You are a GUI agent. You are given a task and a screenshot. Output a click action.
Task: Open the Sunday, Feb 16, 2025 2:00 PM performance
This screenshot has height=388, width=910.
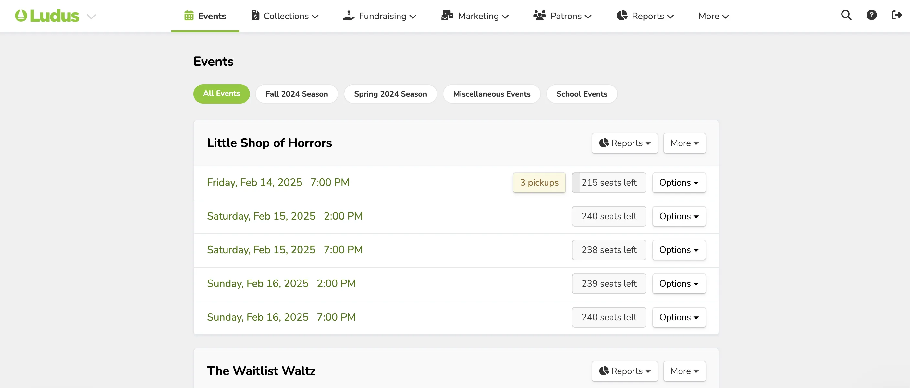pyautogui.click(x=281, y=283)
